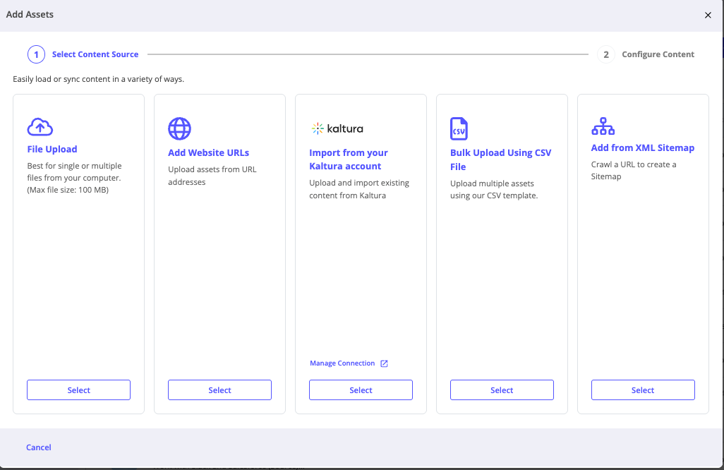Click the Add from XML Sitemap heading

643,147
